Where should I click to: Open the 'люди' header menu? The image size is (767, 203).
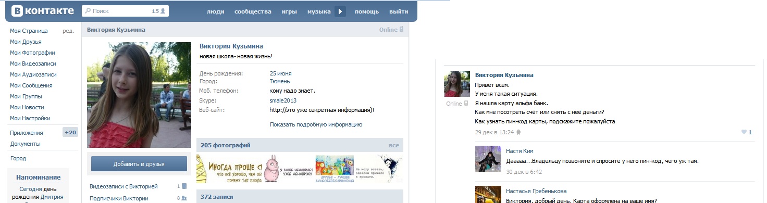216,11
